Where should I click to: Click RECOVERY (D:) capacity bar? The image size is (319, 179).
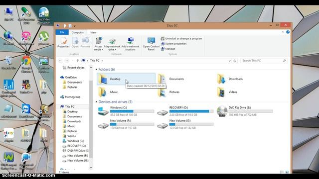191,111
